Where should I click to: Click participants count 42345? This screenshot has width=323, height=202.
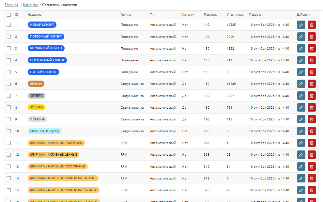pos(231,25)
